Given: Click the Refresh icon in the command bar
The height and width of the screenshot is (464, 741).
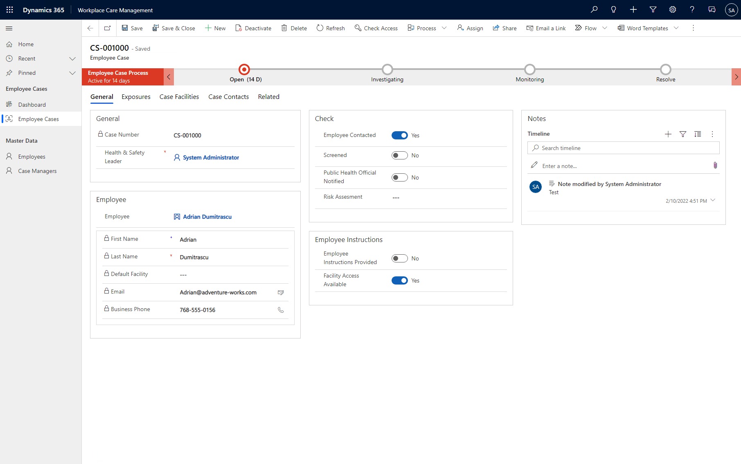Looking at the screenshot, I should (x=320, y=28).
